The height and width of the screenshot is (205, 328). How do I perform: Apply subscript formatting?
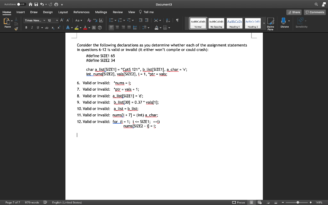point(53,28)
